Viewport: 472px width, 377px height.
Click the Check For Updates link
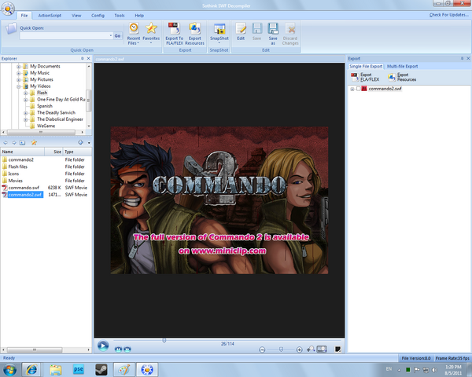click(x=449, y=15)
